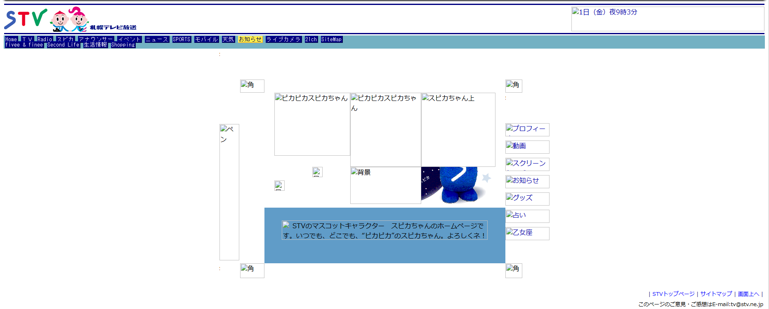Click the プロフィー side image link
Image resolution: width=769 pixels, height=309 pixels.
[527, 129]
